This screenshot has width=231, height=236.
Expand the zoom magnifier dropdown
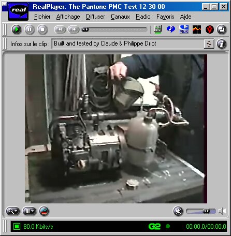tap(13, 211)
